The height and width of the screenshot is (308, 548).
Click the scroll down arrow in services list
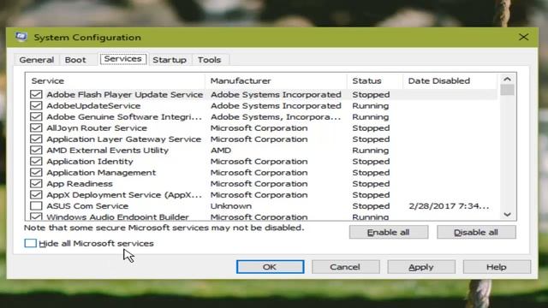click(x=507, y=215)
